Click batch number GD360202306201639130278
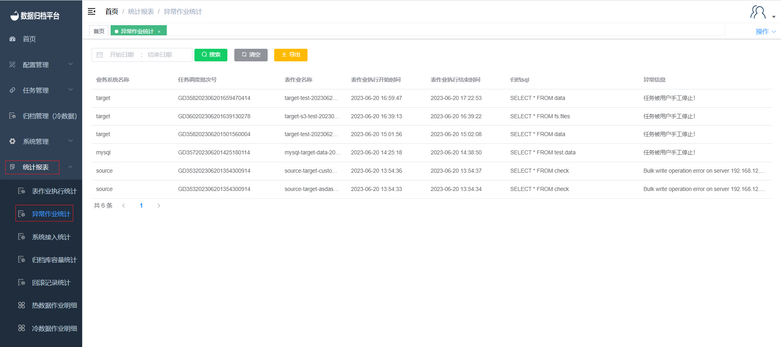The width and height of the screenshot is (781, 347). 214,116
